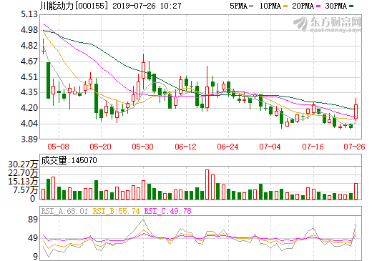Select the 30PMA legend label
The image size is (372, 261).
coord(336,6)
